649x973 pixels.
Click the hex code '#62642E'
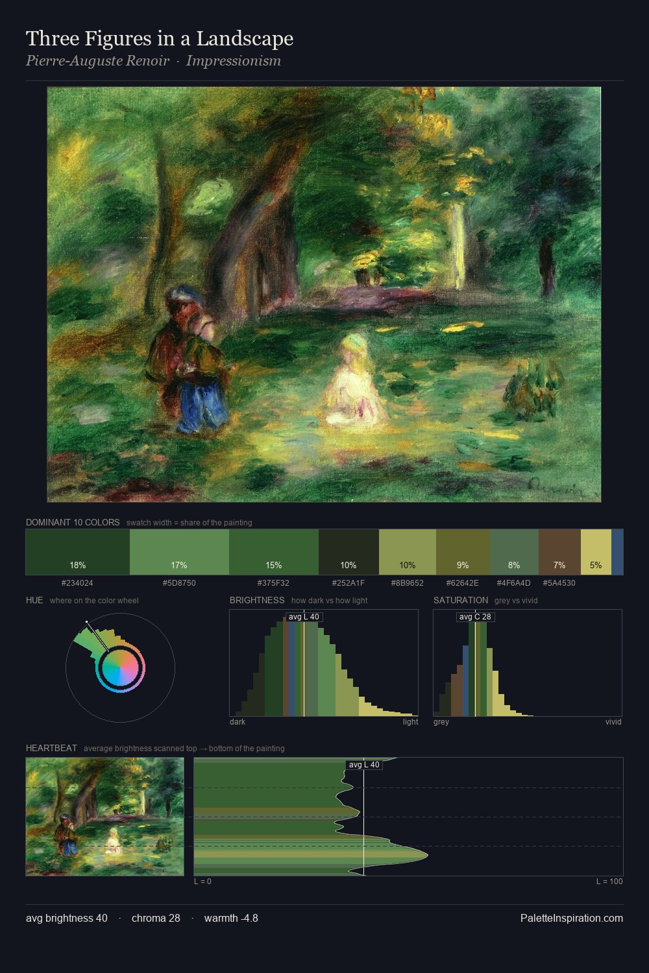point(463,583)
